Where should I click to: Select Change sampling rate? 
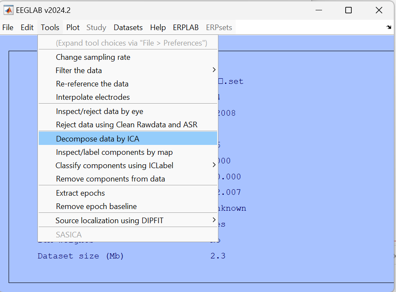(x=128, y=57)
